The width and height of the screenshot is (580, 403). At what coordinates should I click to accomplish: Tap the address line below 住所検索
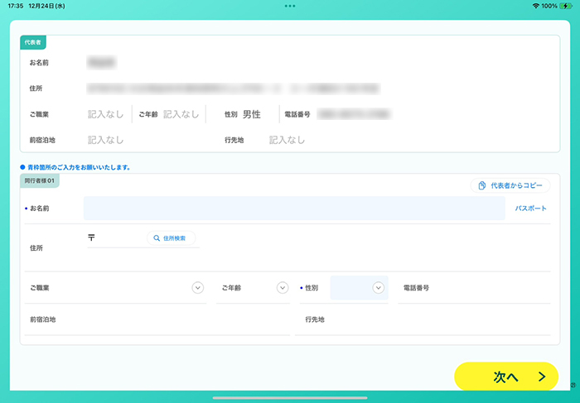(315, 259)
